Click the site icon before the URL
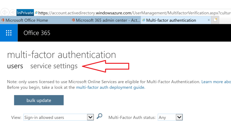Screen dimensions: 231x123 tap(36, 13)
